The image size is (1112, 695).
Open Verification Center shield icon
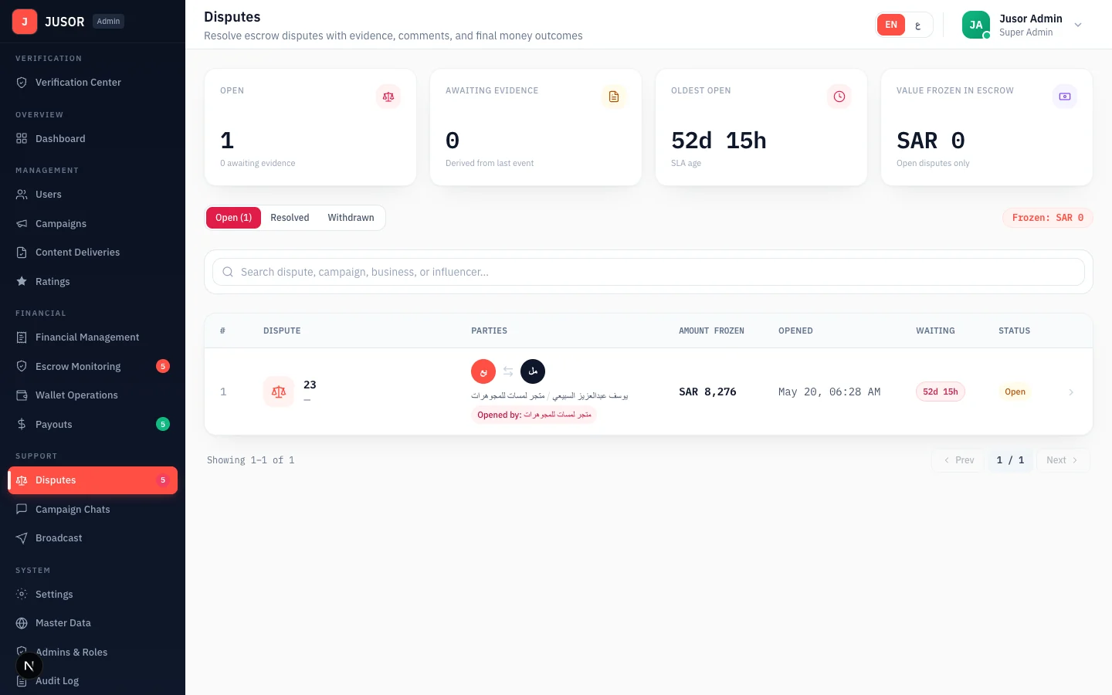click(x=22, y=83)
